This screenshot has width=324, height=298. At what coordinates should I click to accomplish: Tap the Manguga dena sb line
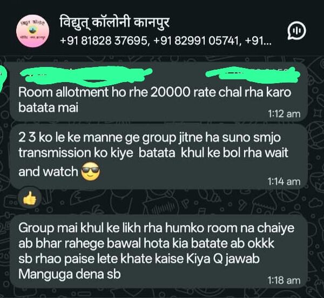pyautogui.click(x=70, y=274)
